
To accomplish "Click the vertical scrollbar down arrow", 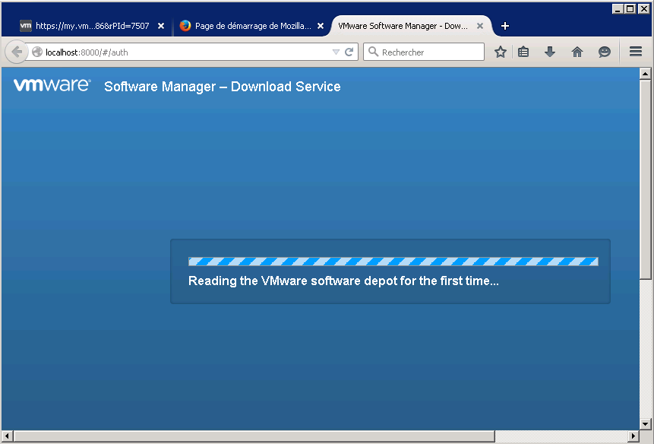I will (645, 424).
